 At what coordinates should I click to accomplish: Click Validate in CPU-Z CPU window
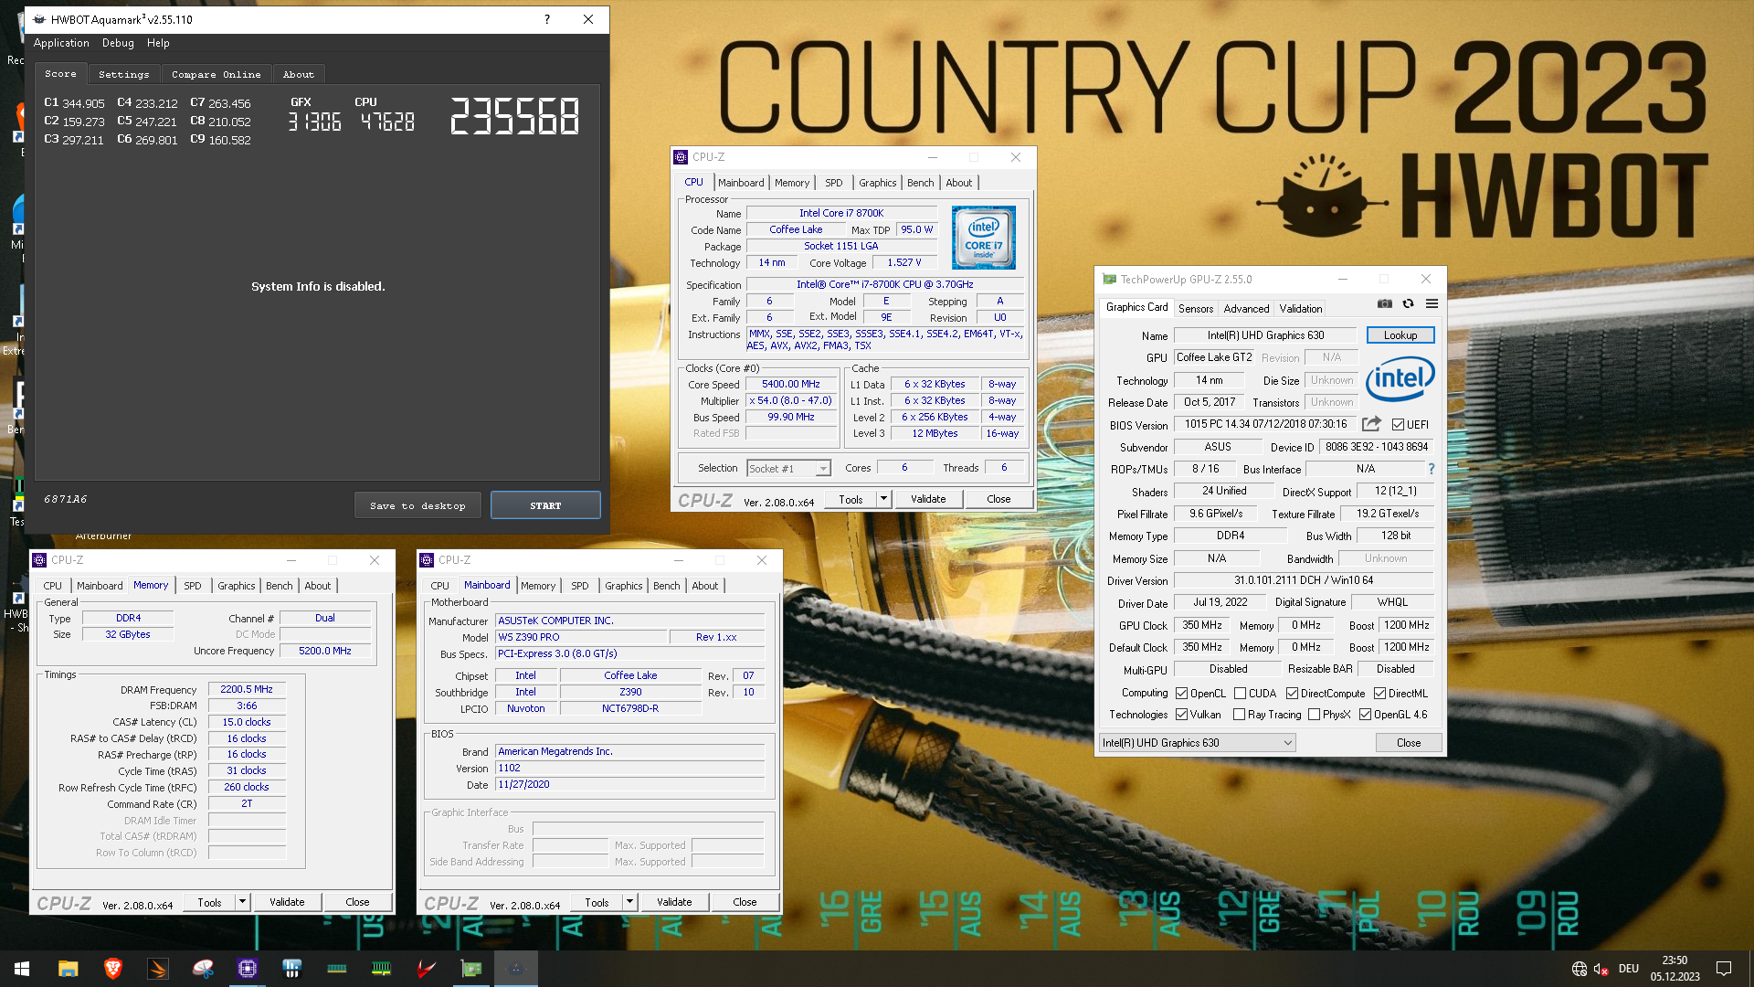pos(928,499)
